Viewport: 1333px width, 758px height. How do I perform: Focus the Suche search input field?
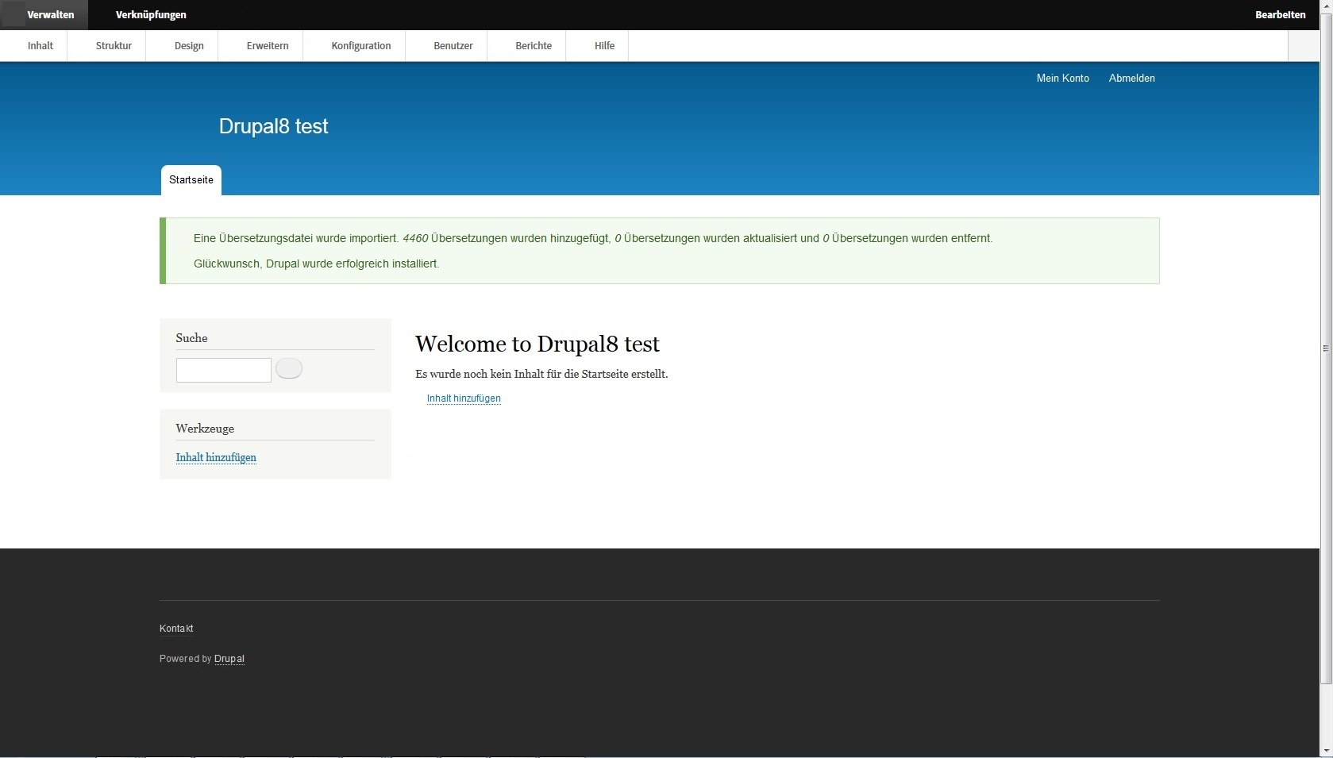click(x=224, y=370)
